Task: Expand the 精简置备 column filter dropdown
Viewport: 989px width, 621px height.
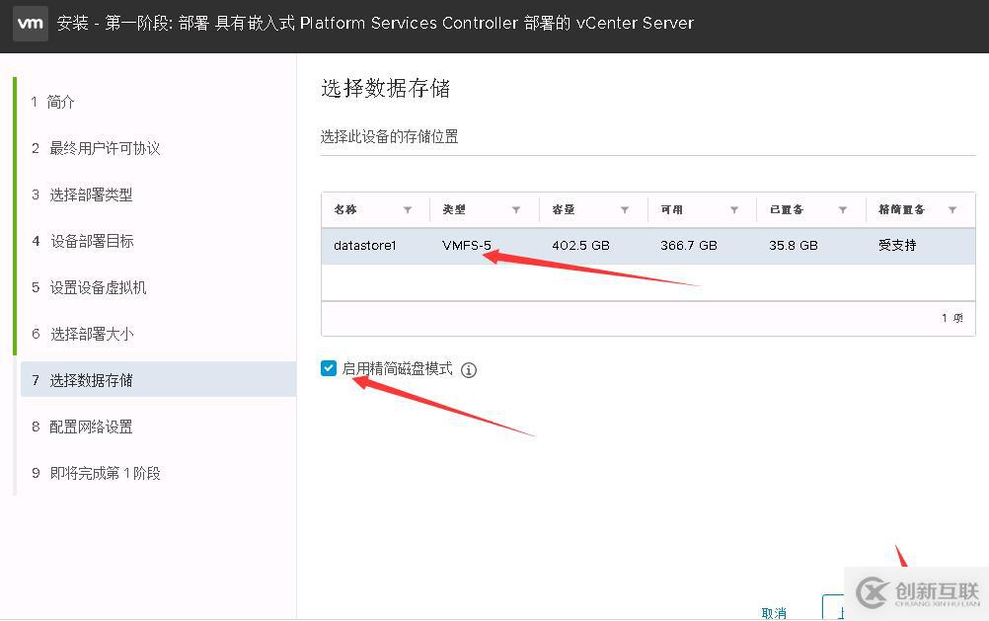Action: point(952,209)
